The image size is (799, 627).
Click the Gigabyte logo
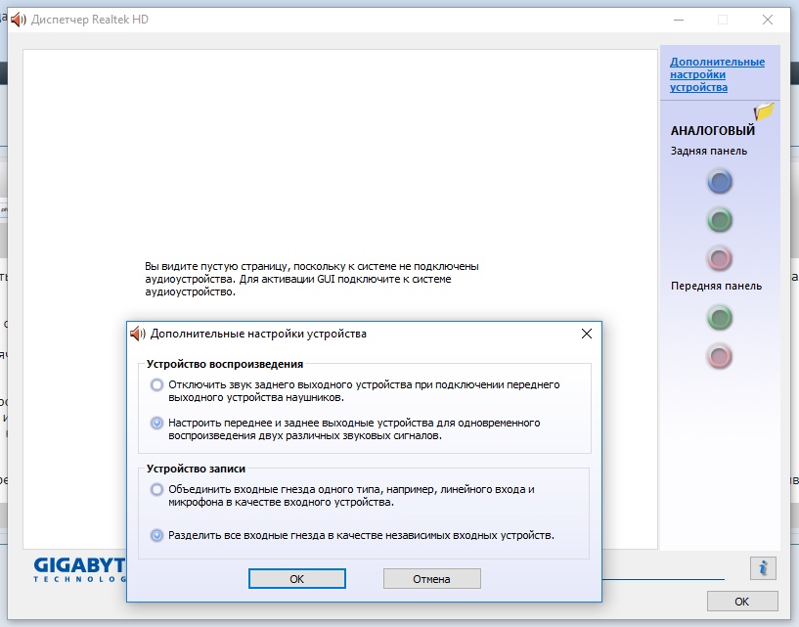78,569
